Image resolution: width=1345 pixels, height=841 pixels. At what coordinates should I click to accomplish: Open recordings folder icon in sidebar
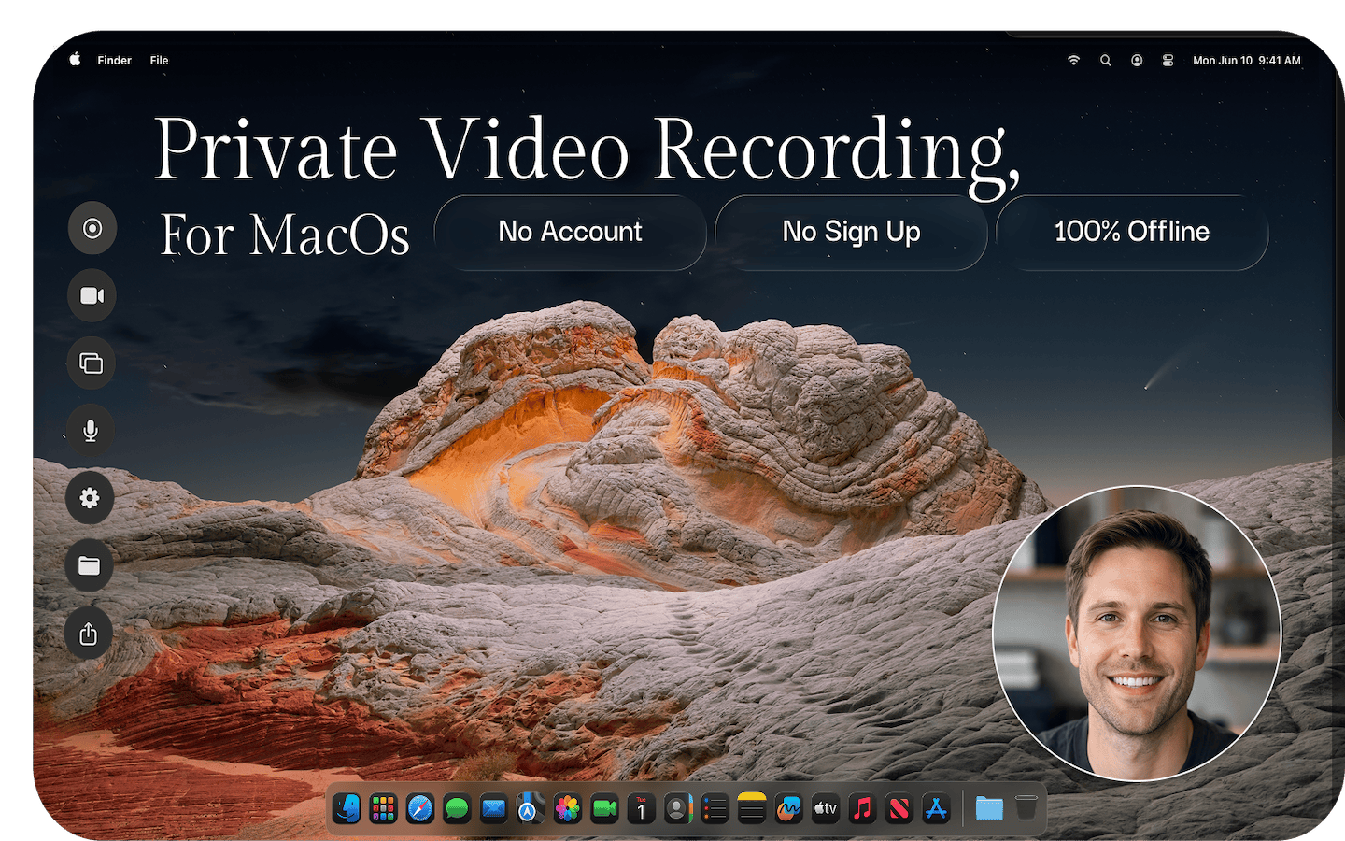89,565
